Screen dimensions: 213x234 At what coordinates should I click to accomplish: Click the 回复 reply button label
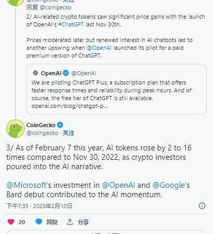tap(52, 222)
